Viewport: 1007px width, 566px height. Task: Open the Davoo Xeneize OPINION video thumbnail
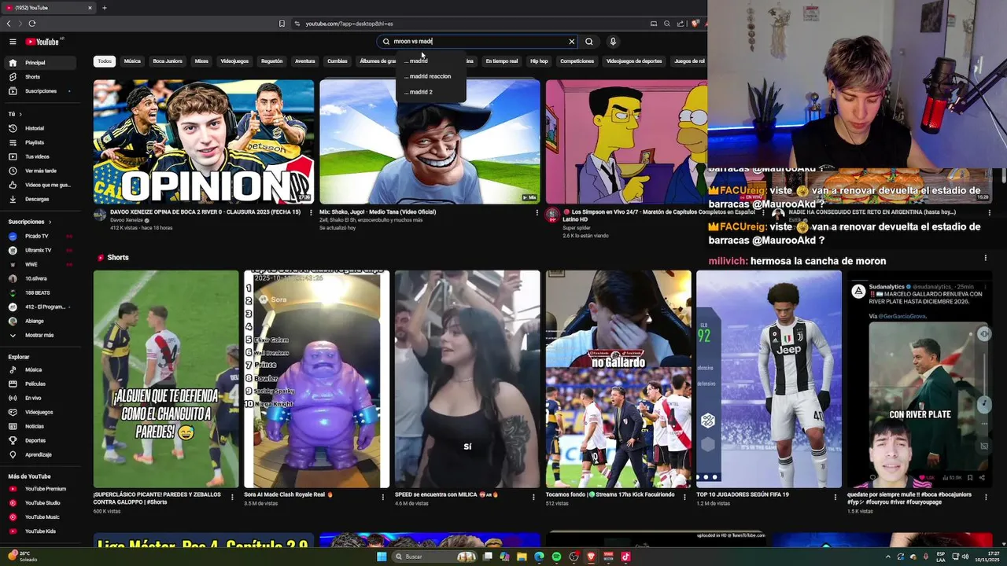204,141
